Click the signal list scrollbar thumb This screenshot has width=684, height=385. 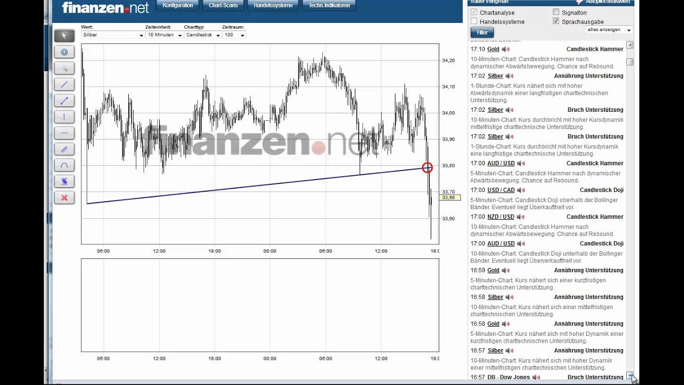coord(630,62)
